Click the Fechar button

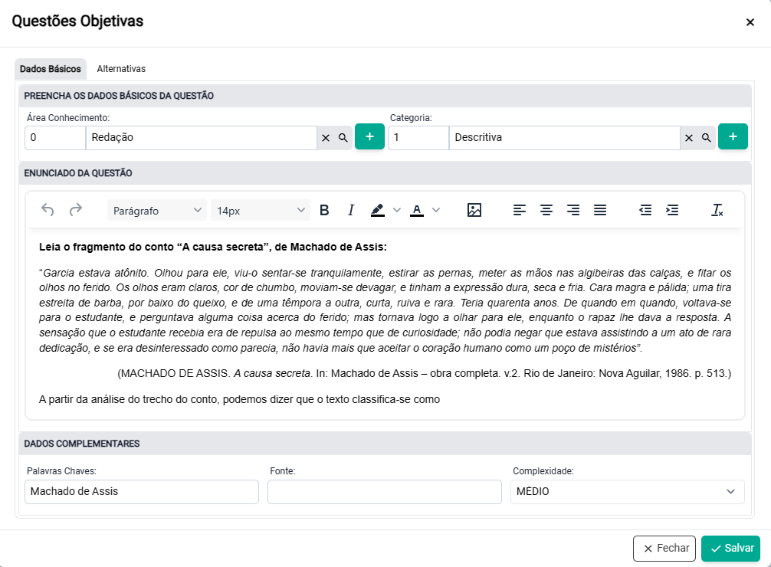(664, 549)
